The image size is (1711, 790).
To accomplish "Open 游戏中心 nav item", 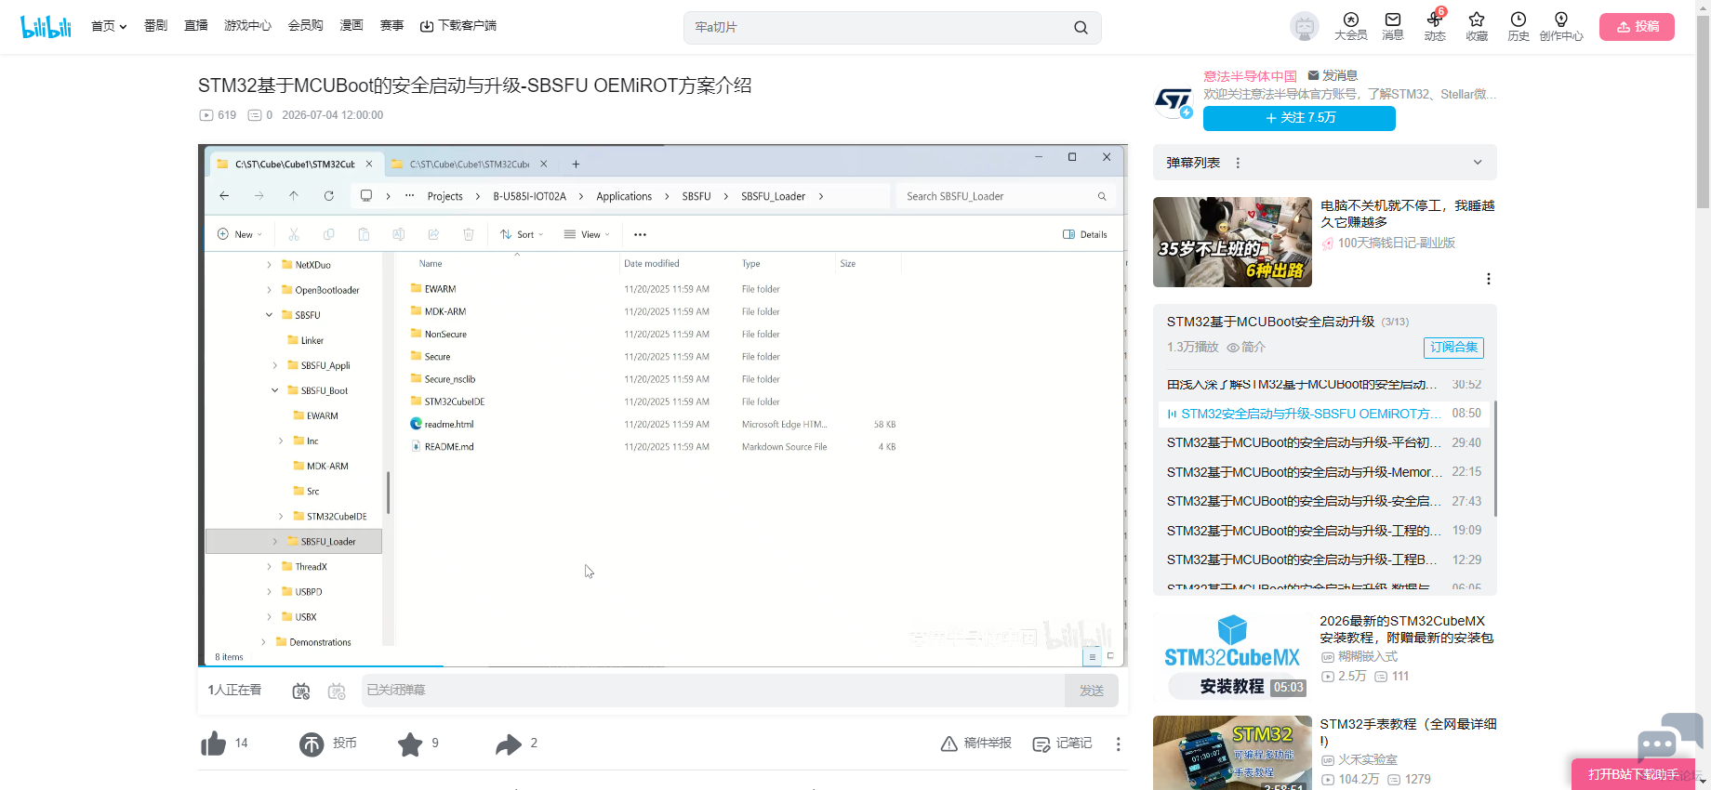I will pyautogui.click(x=247, y=26).
